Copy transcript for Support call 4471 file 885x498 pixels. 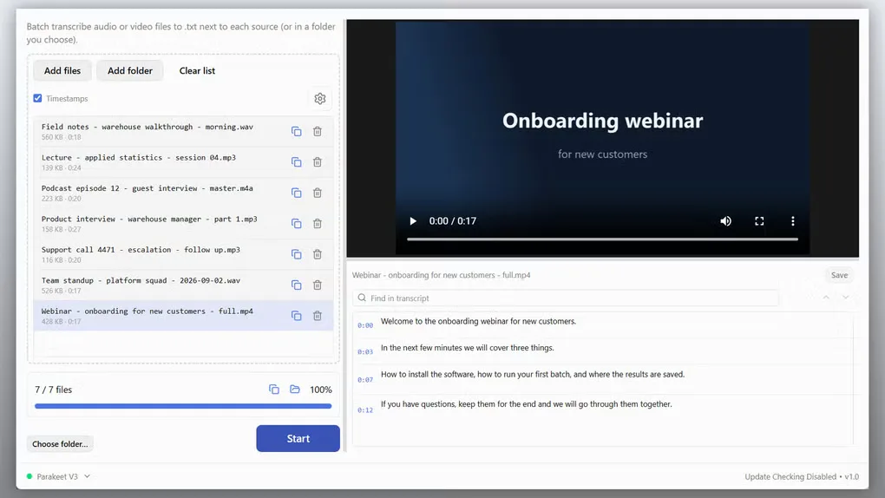point(297,255)
